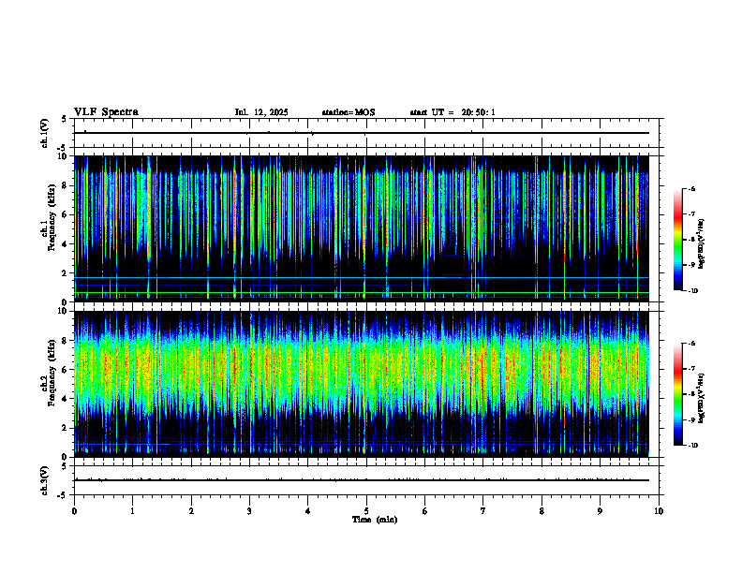The width and height of the screenshot is (742, 573).
Task: Click time axis tick label "5"
Action: [366, 511]
